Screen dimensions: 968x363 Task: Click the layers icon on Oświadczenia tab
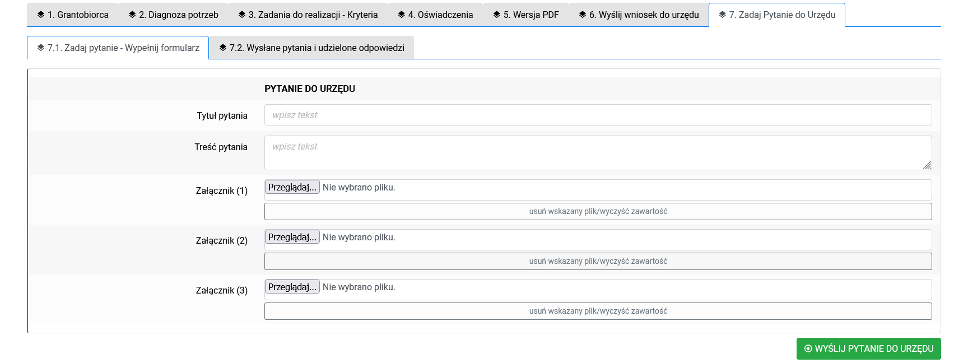click(401, 15)
